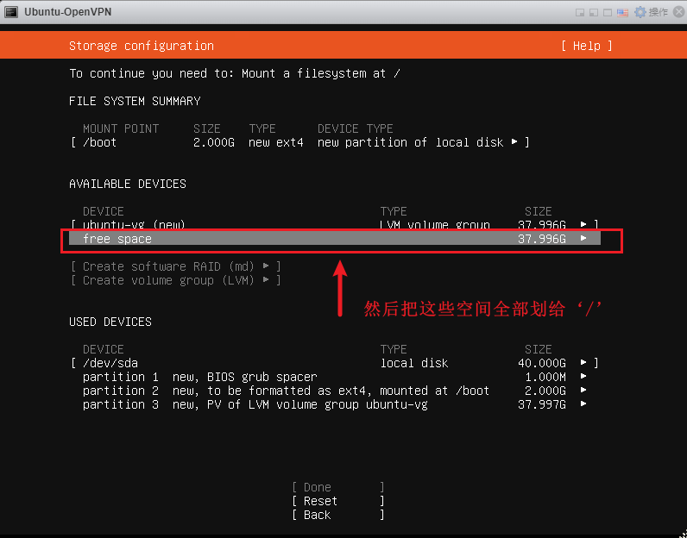Open the US flag keyboard layout icon
Image resolution: width=687 pixels, height=538 pixels.
(x=622, y=12)
